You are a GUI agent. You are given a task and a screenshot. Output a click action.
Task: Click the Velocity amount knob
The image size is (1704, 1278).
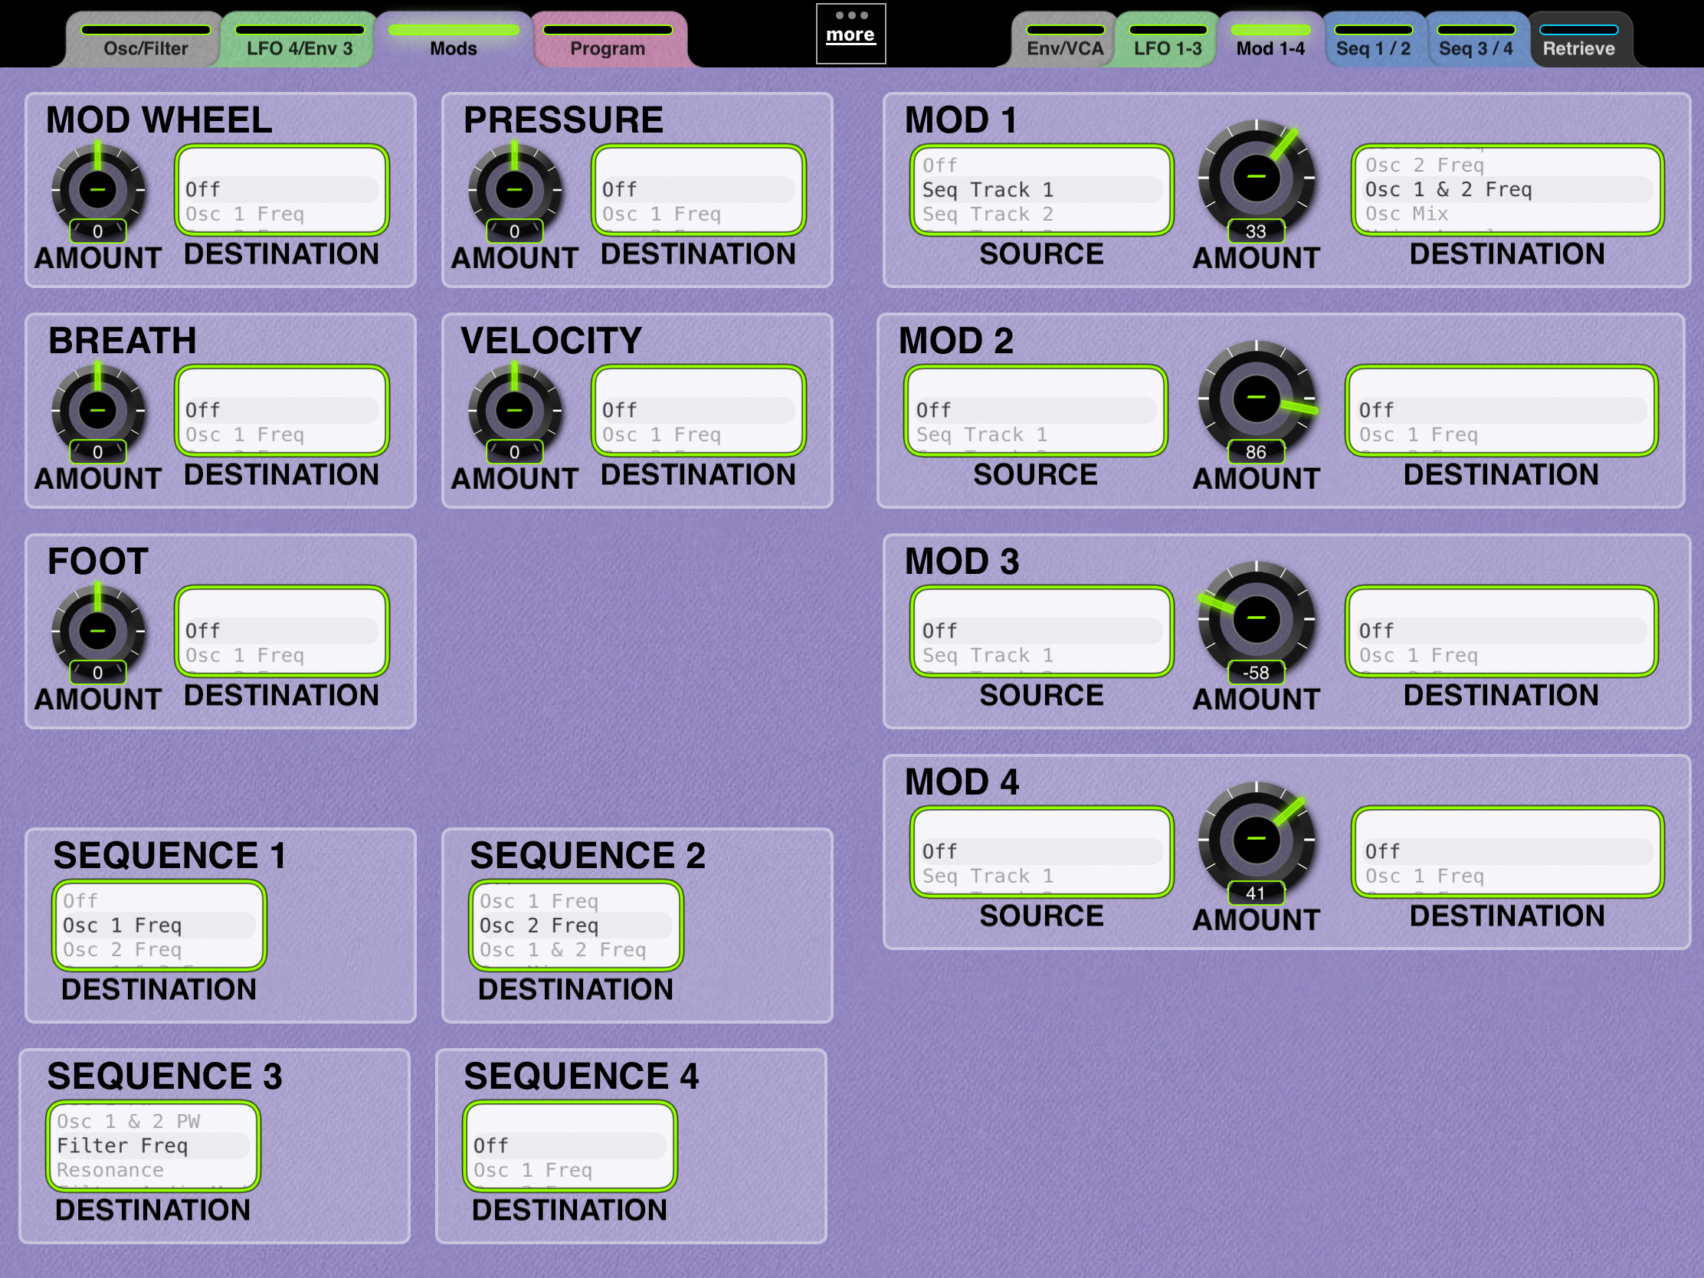pos(515,411)
